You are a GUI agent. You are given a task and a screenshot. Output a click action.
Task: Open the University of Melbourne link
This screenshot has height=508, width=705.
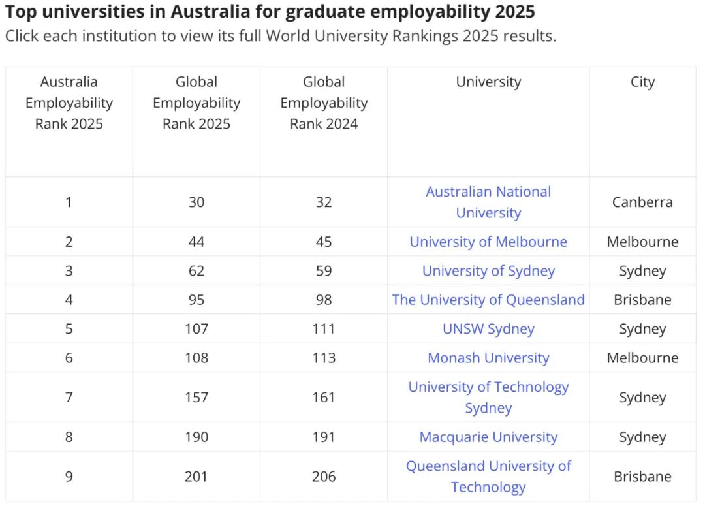[488, 242]
